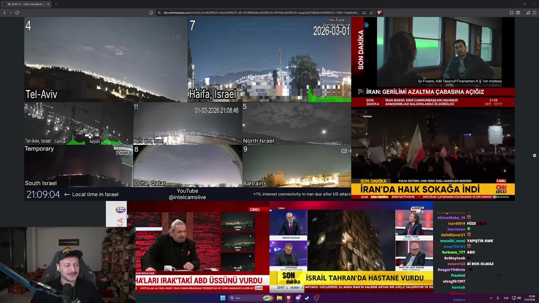The width and height of the screenshot is (539, 303).
Task: Click the Tel-Aviv camera 4 feed
Action: point(106,59)
